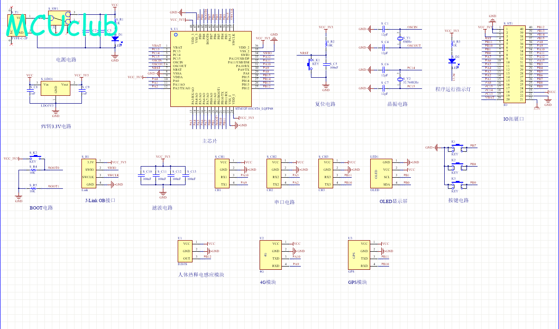Select the S_ST1 IO header component
The image size is (559, 329).
tap(514, 64)
